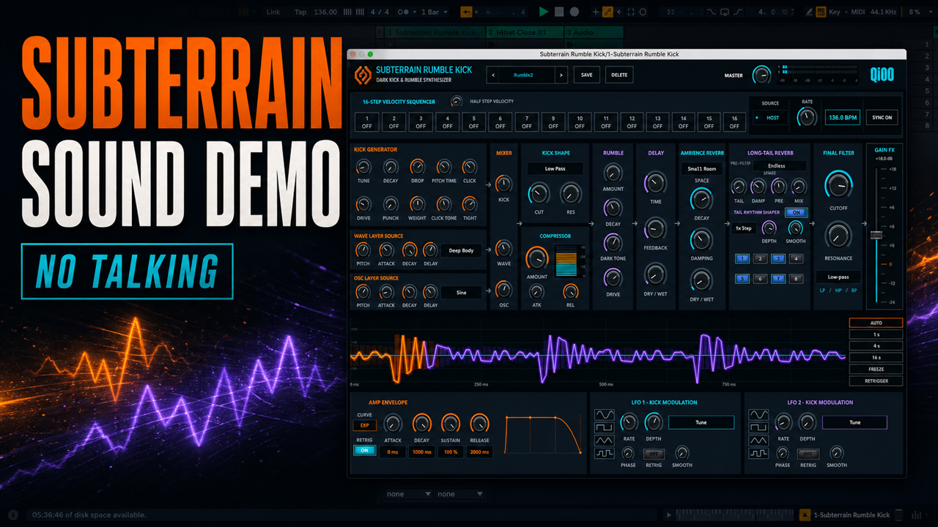Viewport: 938px width, 527px height.
Task: Select the stepped waveform icon in LFO 1
Action: click(605, 454)
